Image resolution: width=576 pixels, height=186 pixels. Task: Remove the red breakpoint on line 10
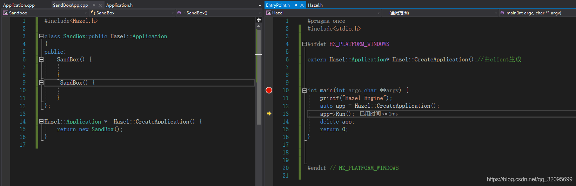coord(269,90)
